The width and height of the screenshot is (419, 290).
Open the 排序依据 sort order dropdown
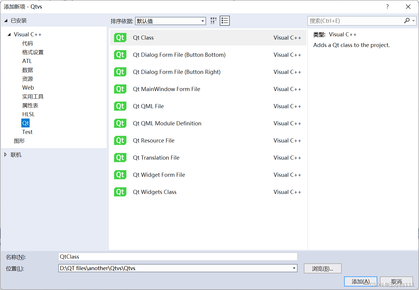click(x=202, y=21)
